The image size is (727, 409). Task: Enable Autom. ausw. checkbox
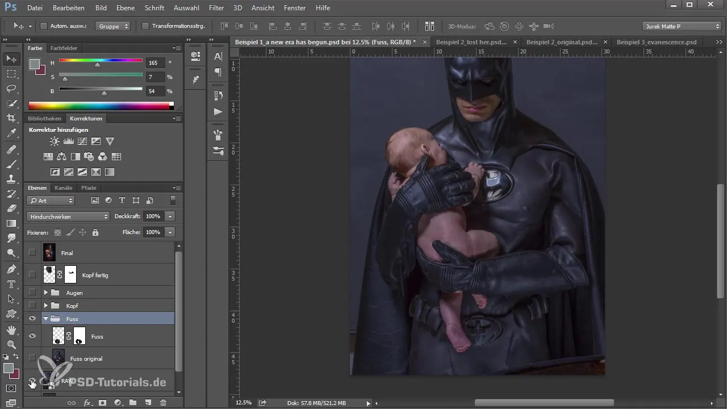(44, 26)
